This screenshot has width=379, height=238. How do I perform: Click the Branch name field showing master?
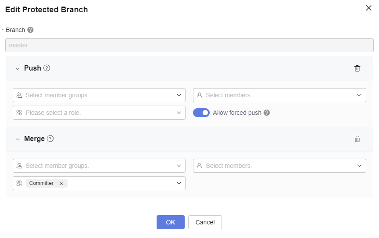coord(189,45)
